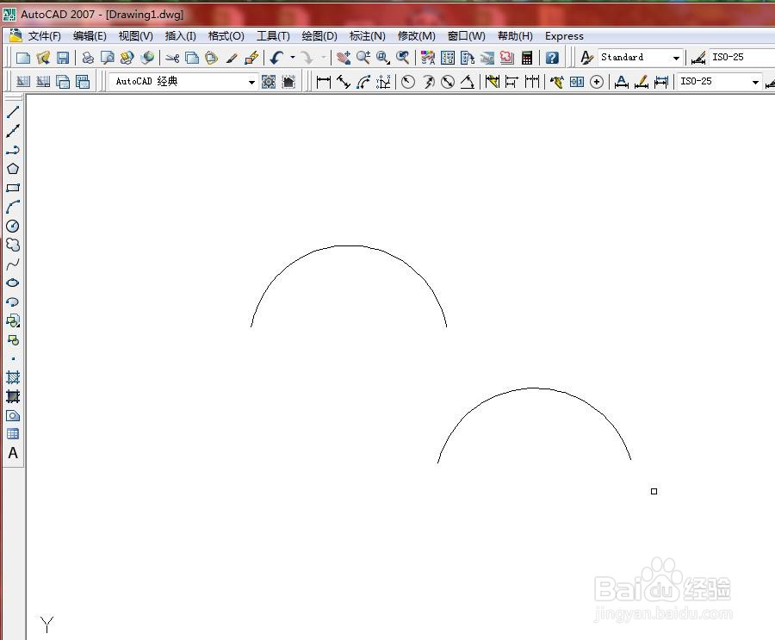Screen dimensions: 775x640
Task: Click the Help question mark icon
Action: tap(552, 58)
